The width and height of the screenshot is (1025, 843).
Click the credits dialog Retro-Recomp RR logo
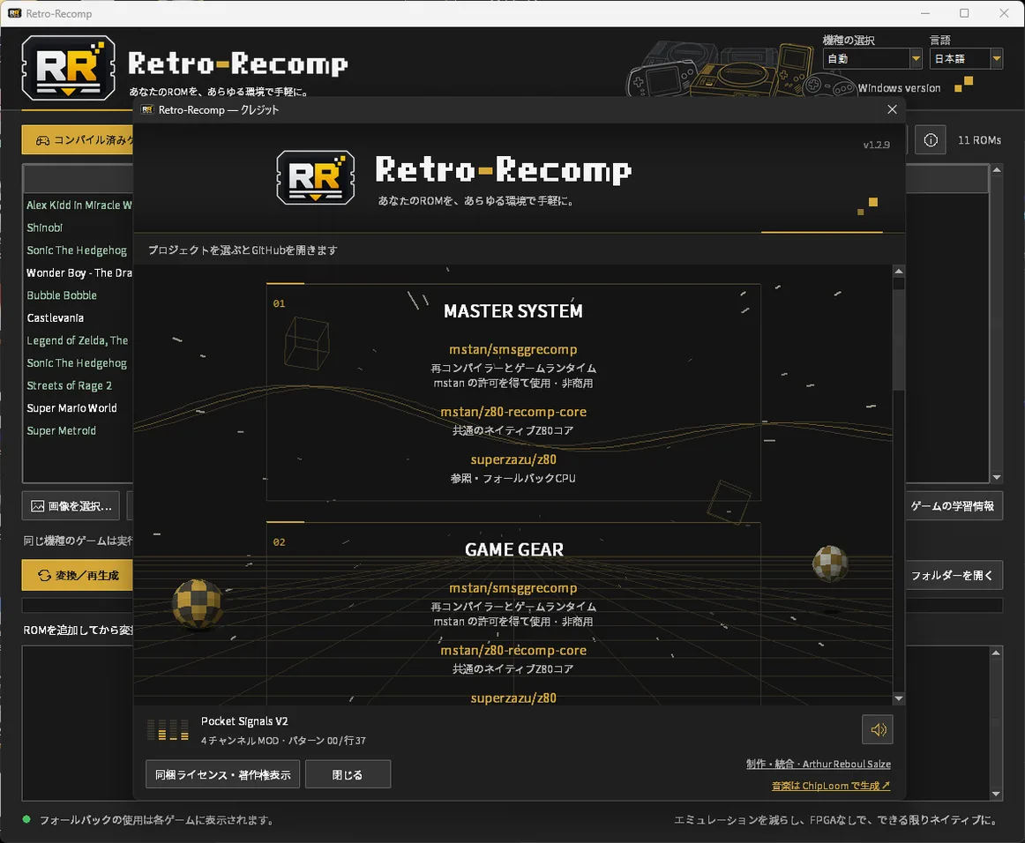coord(316,178)
